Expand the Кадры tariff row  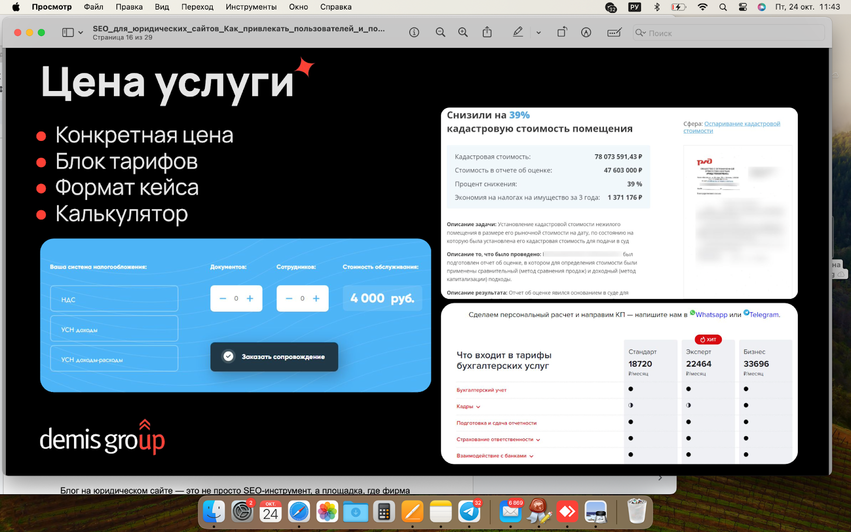click(478, 406)
